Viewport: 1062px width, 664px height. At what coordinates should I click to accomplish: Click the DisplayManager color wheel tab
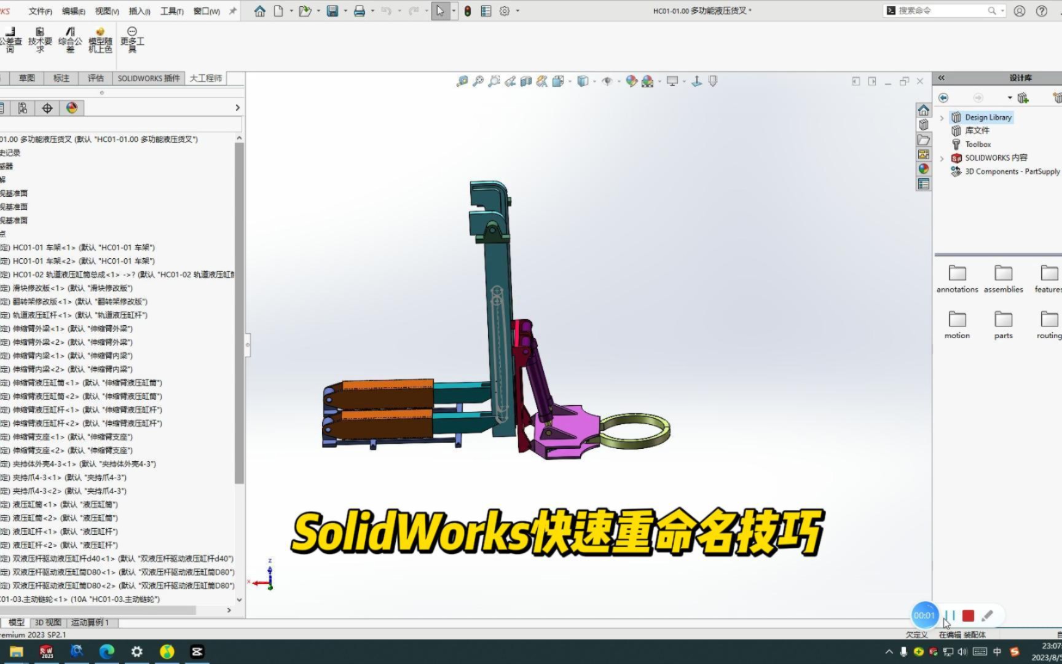click(x=72, y=108)
